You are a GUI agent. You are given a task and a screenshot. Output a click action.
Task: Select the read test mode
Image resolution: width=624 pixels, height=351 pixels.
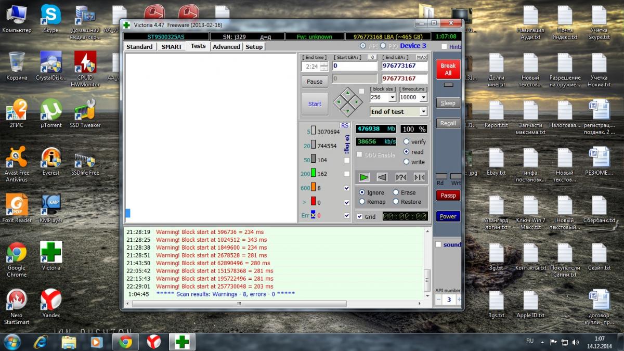click(407, 152)
